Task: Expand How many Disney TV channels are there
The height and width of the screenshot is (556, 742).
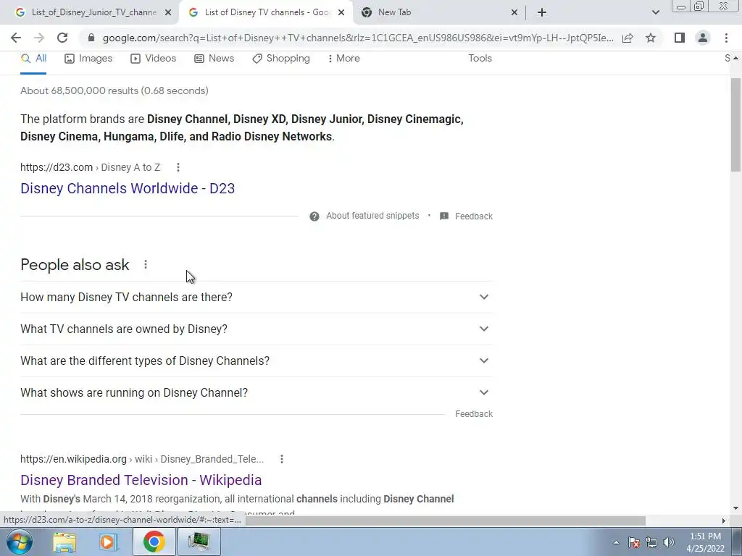Action: pos(257,297)
